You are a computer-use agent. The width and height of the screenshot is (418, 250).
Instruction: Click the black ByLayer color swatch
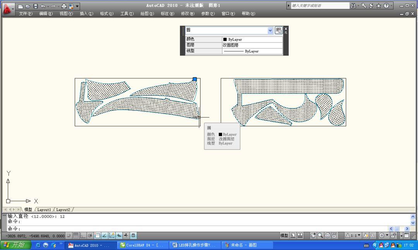225,39
